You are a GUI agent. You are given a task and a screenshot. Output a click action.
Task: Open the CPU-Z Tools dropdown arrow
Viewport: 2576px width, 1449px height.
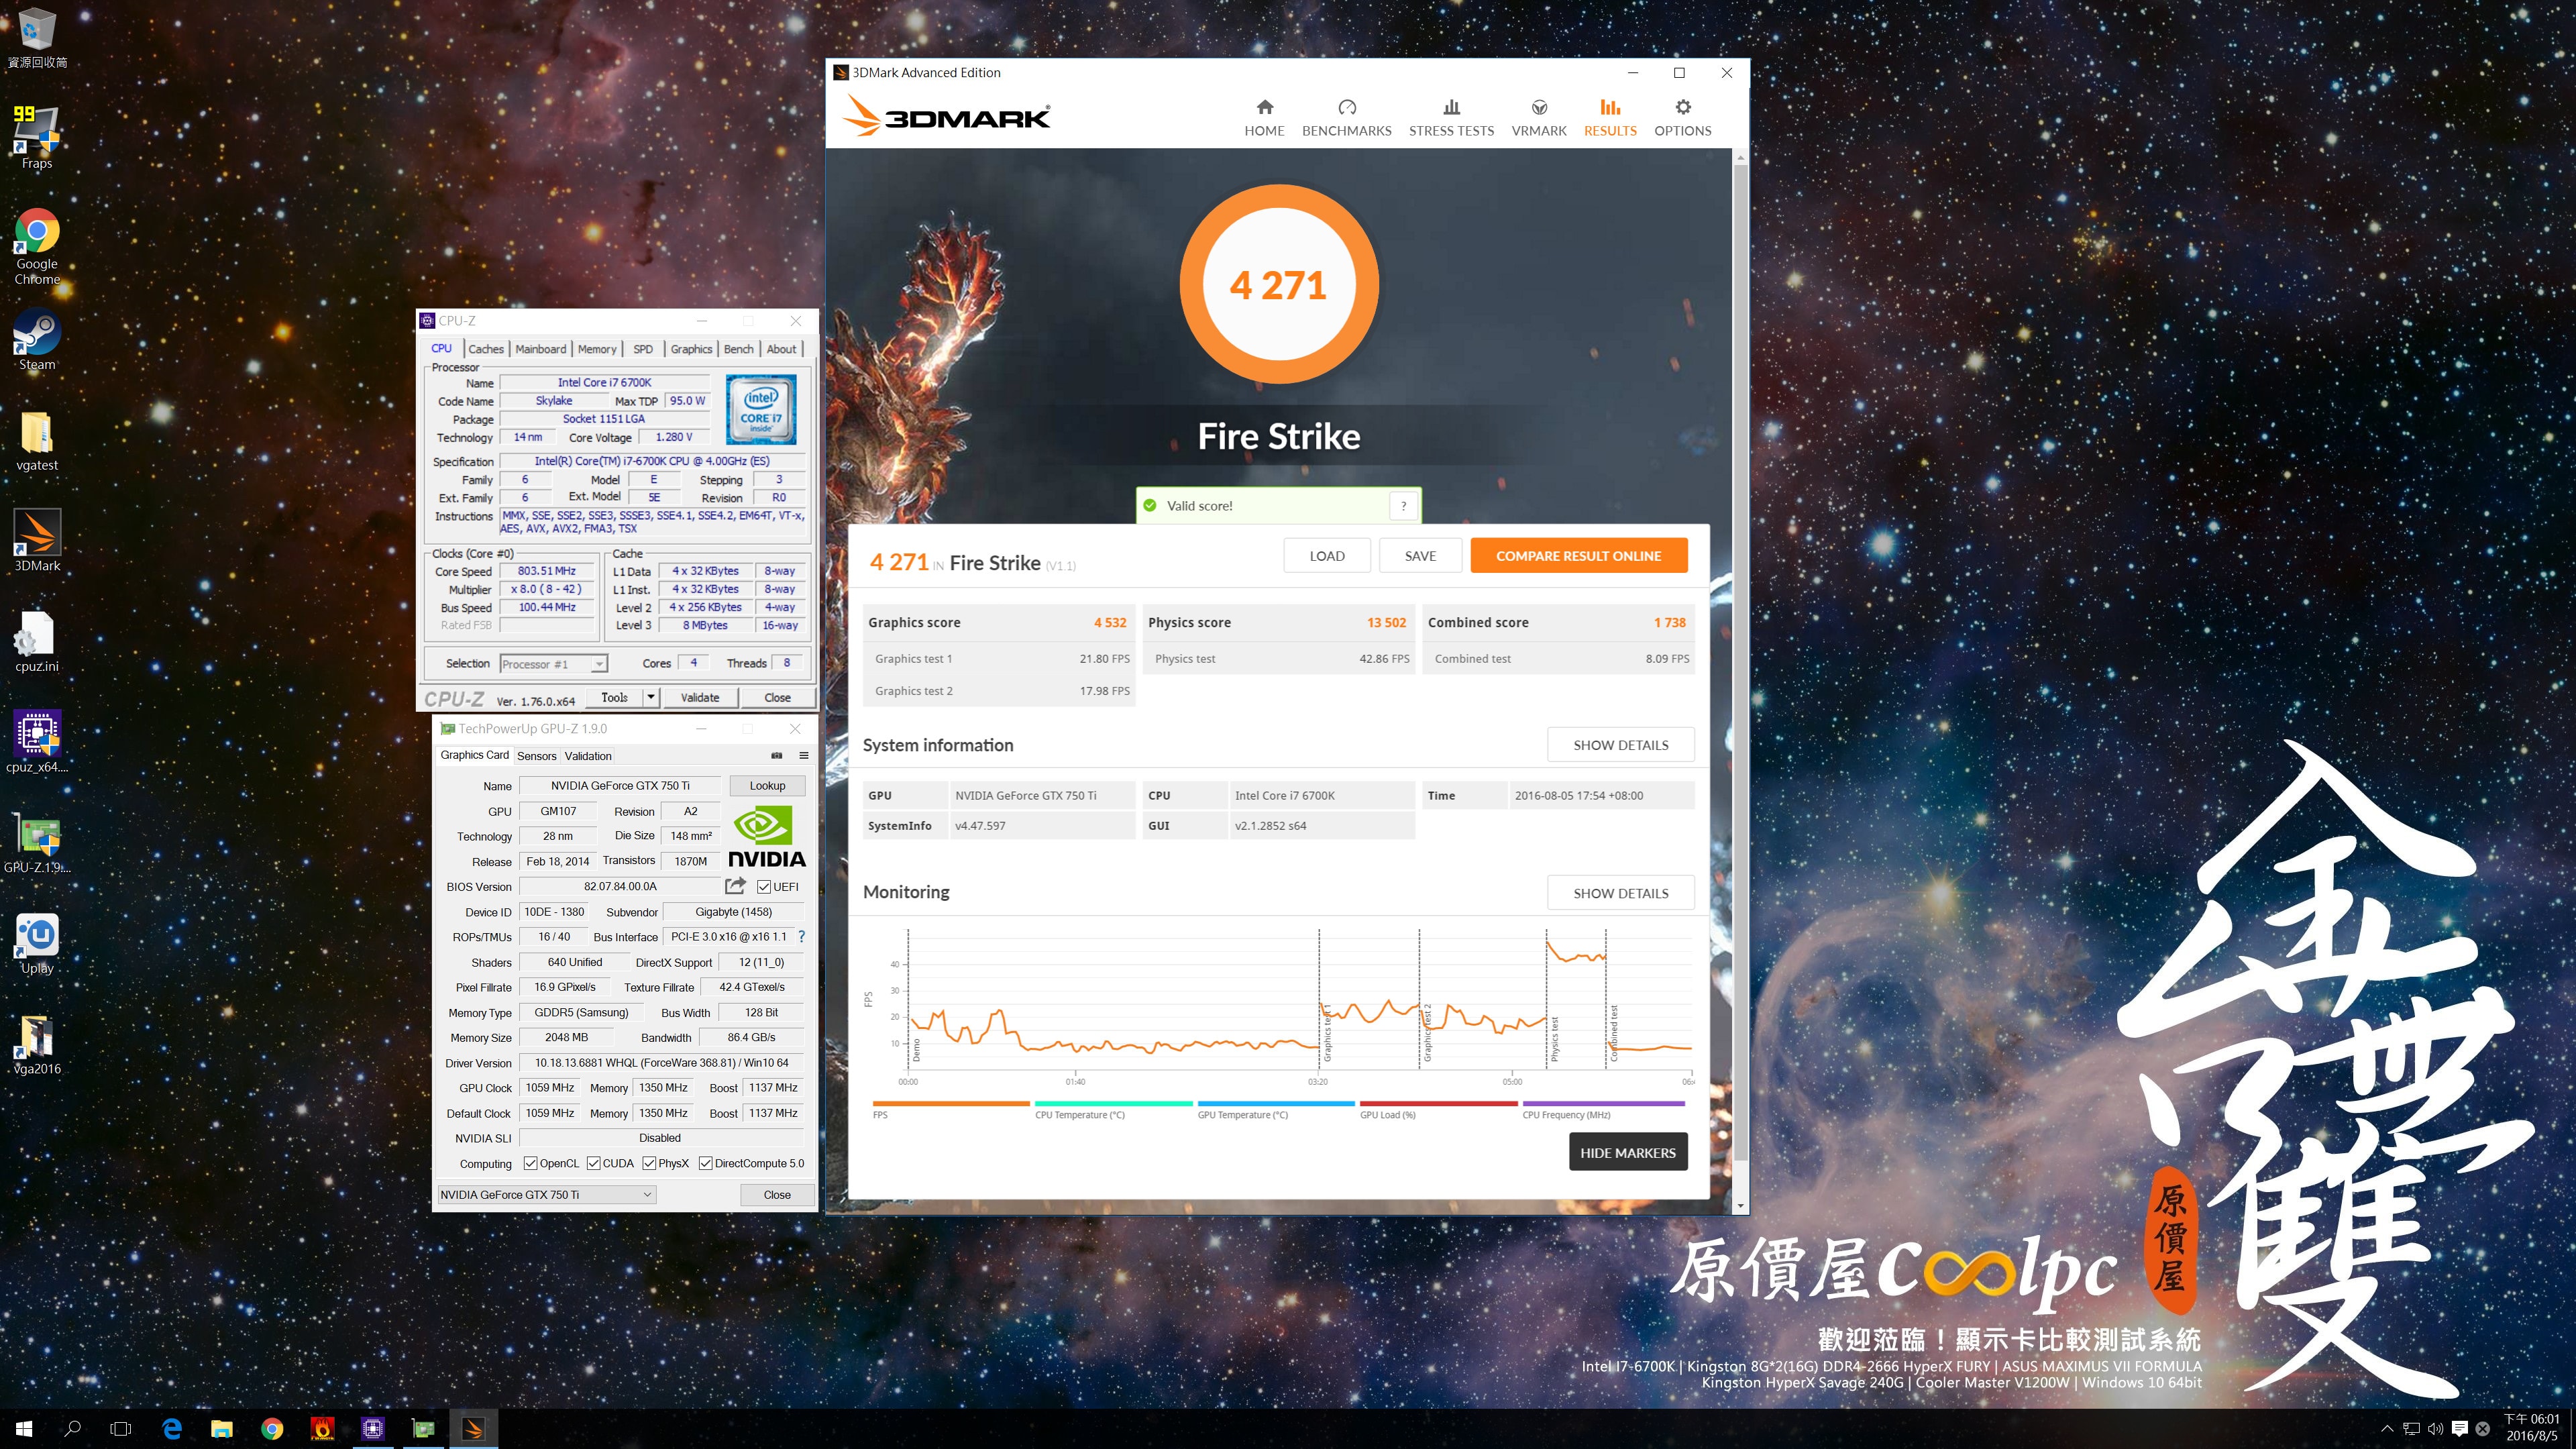point(651,697)
